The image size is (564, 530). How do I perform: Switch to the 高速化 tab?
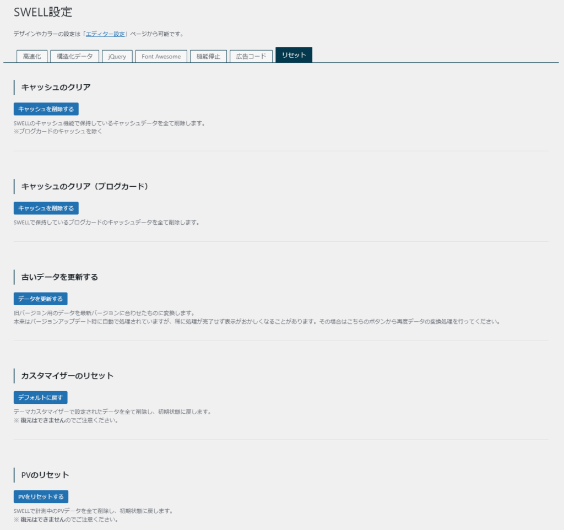[31, 56]
